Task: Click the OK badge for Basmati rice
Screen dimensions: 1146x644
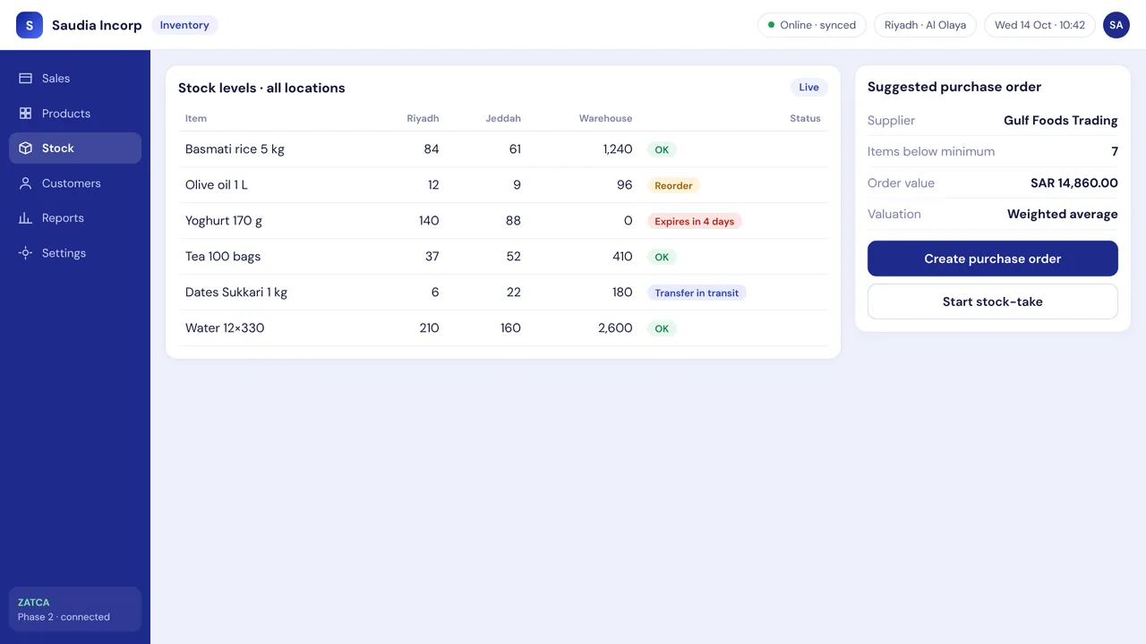Action: point(662,150)
